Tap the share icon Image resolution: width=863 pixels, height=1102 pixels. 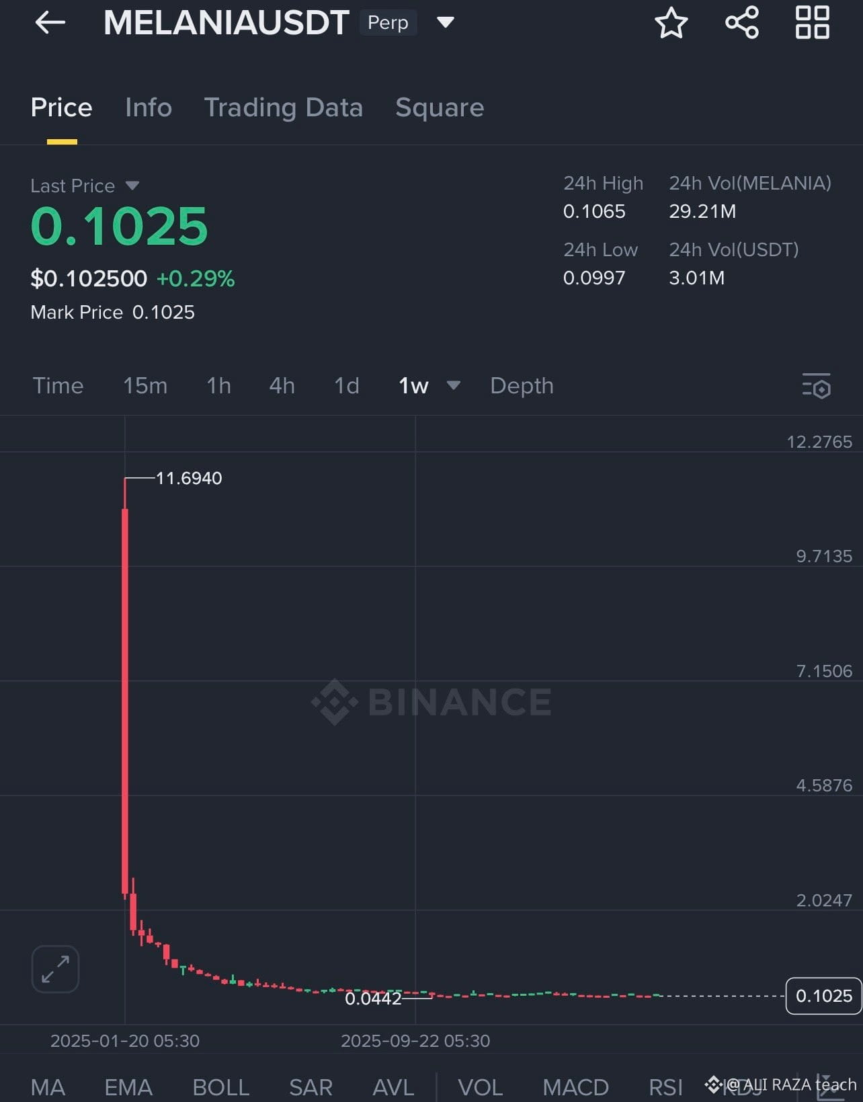[742, 23]
